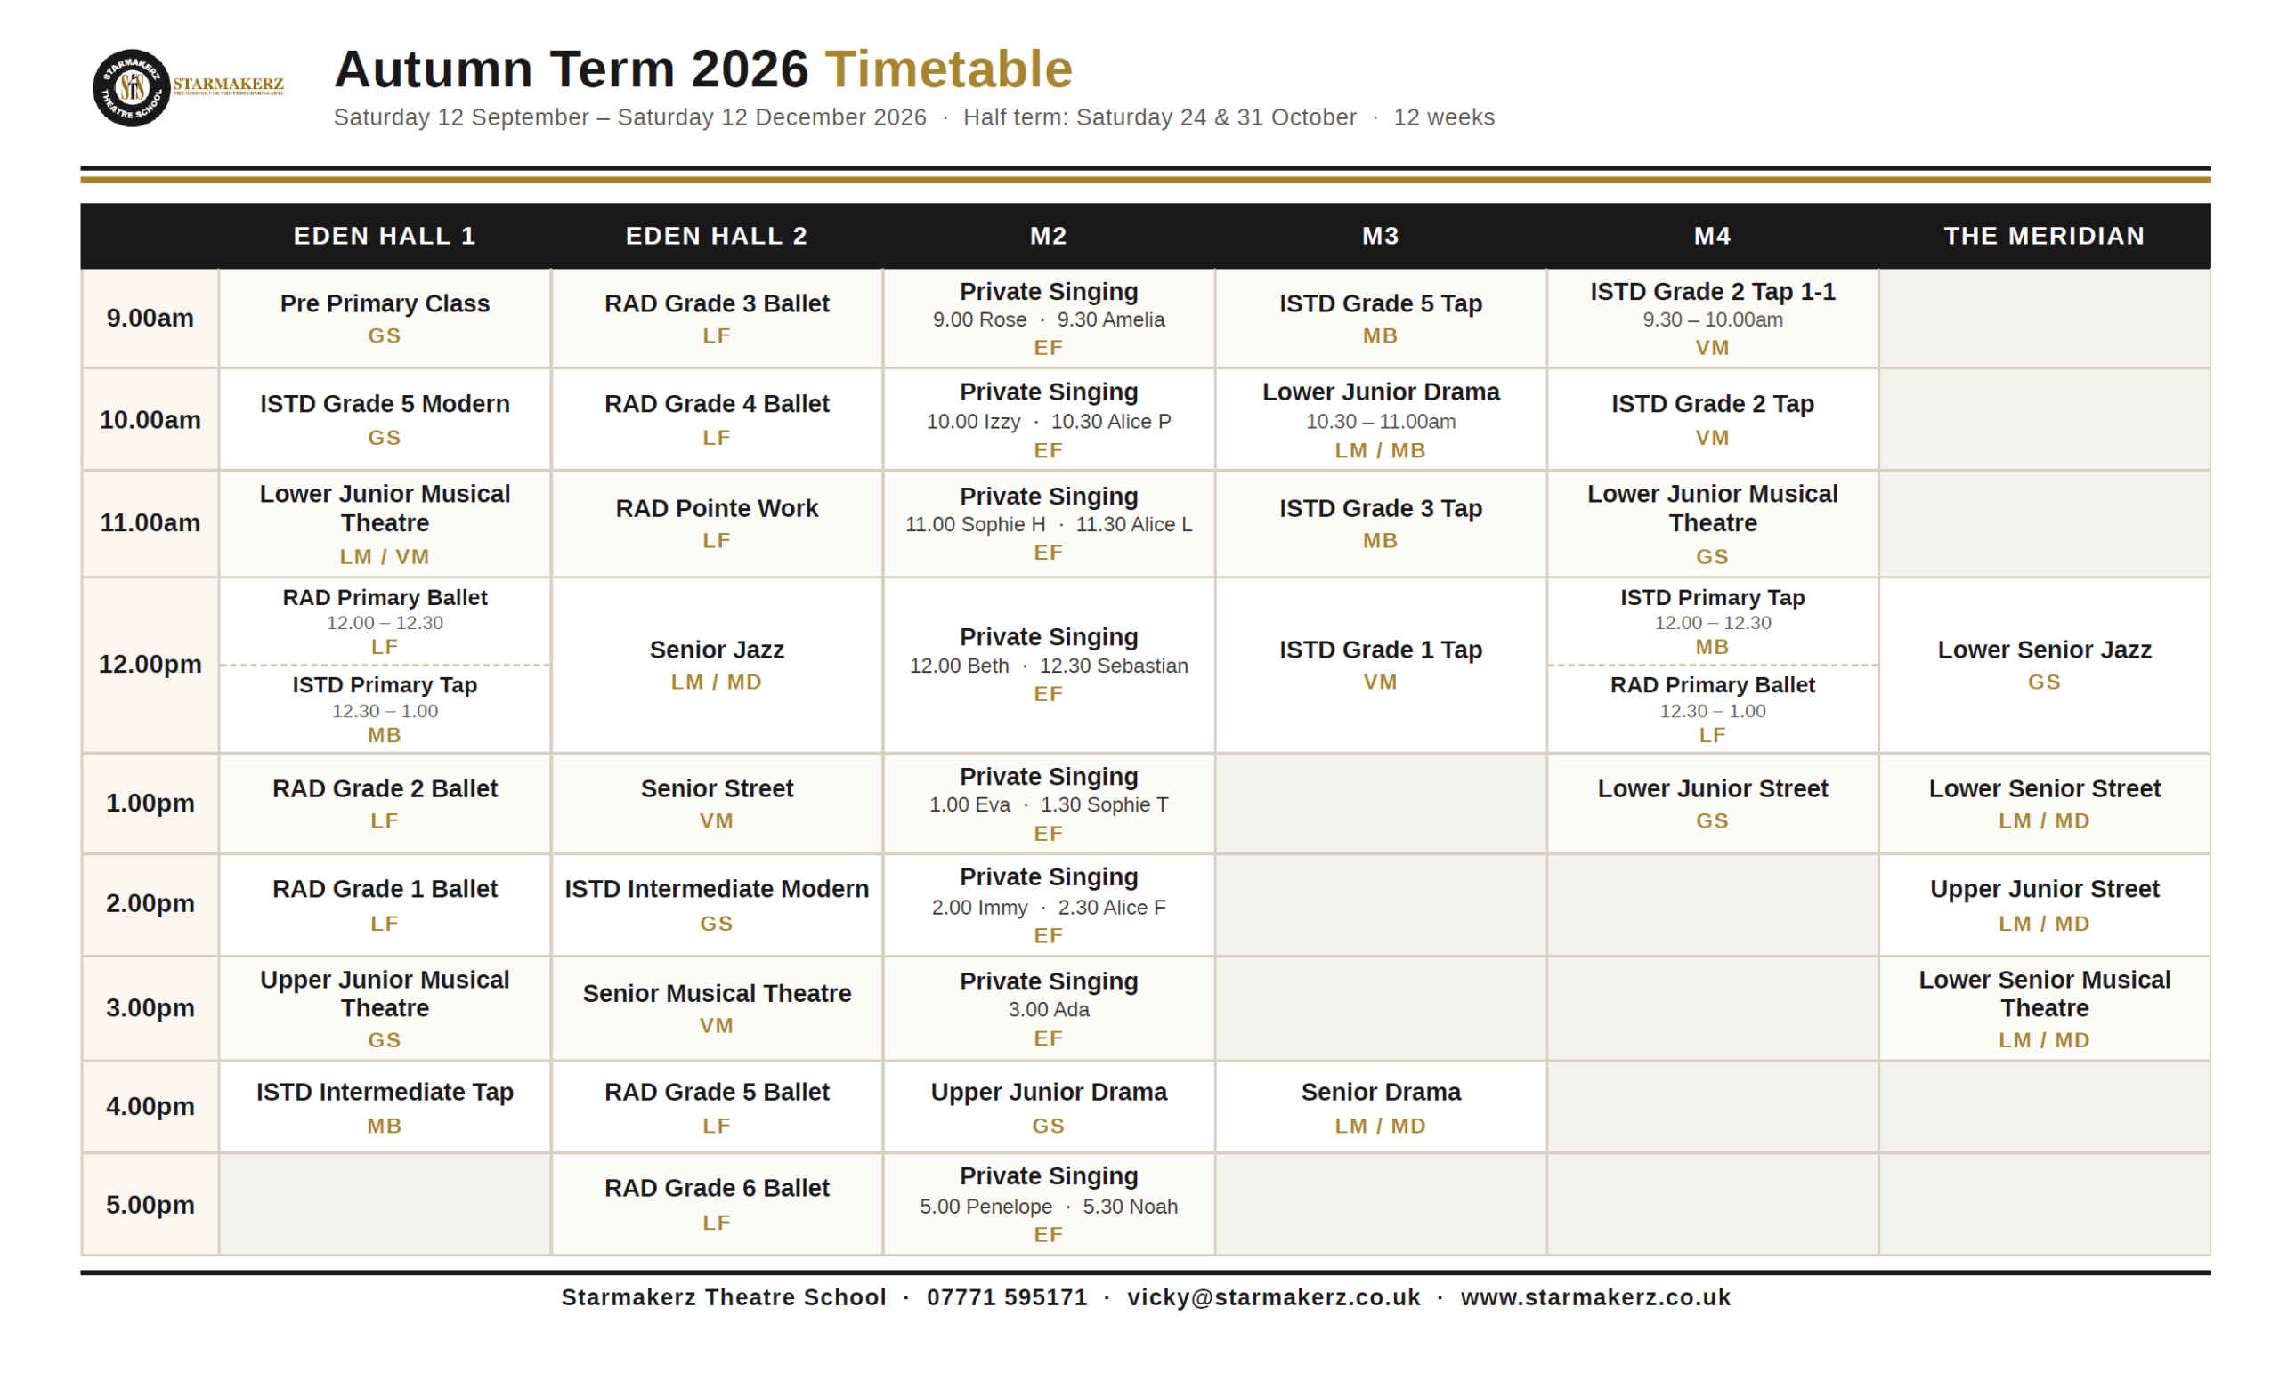Select the Eden Hall 1 column header
The width and height of the screenshot is (2279, 1373).
pos(385,236)
